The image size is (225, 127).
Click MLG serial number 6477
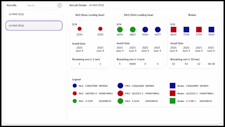(158, 34)
